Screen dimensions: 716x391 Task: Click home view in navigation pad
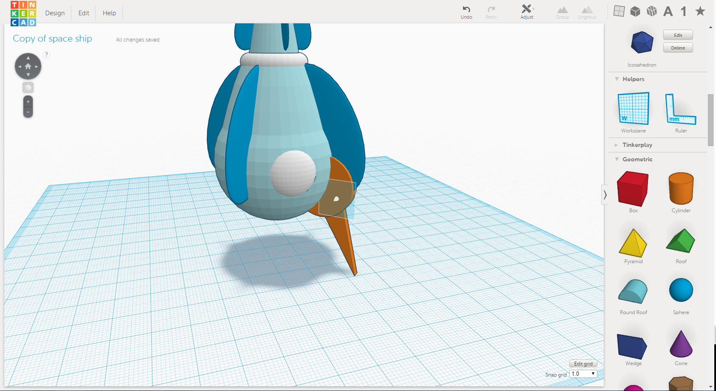tap(28, 66)
